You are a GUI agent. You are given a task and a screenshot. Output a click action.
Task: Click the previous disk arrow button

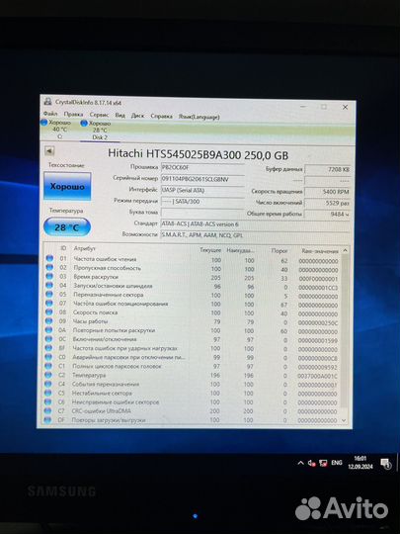[49, 150]
